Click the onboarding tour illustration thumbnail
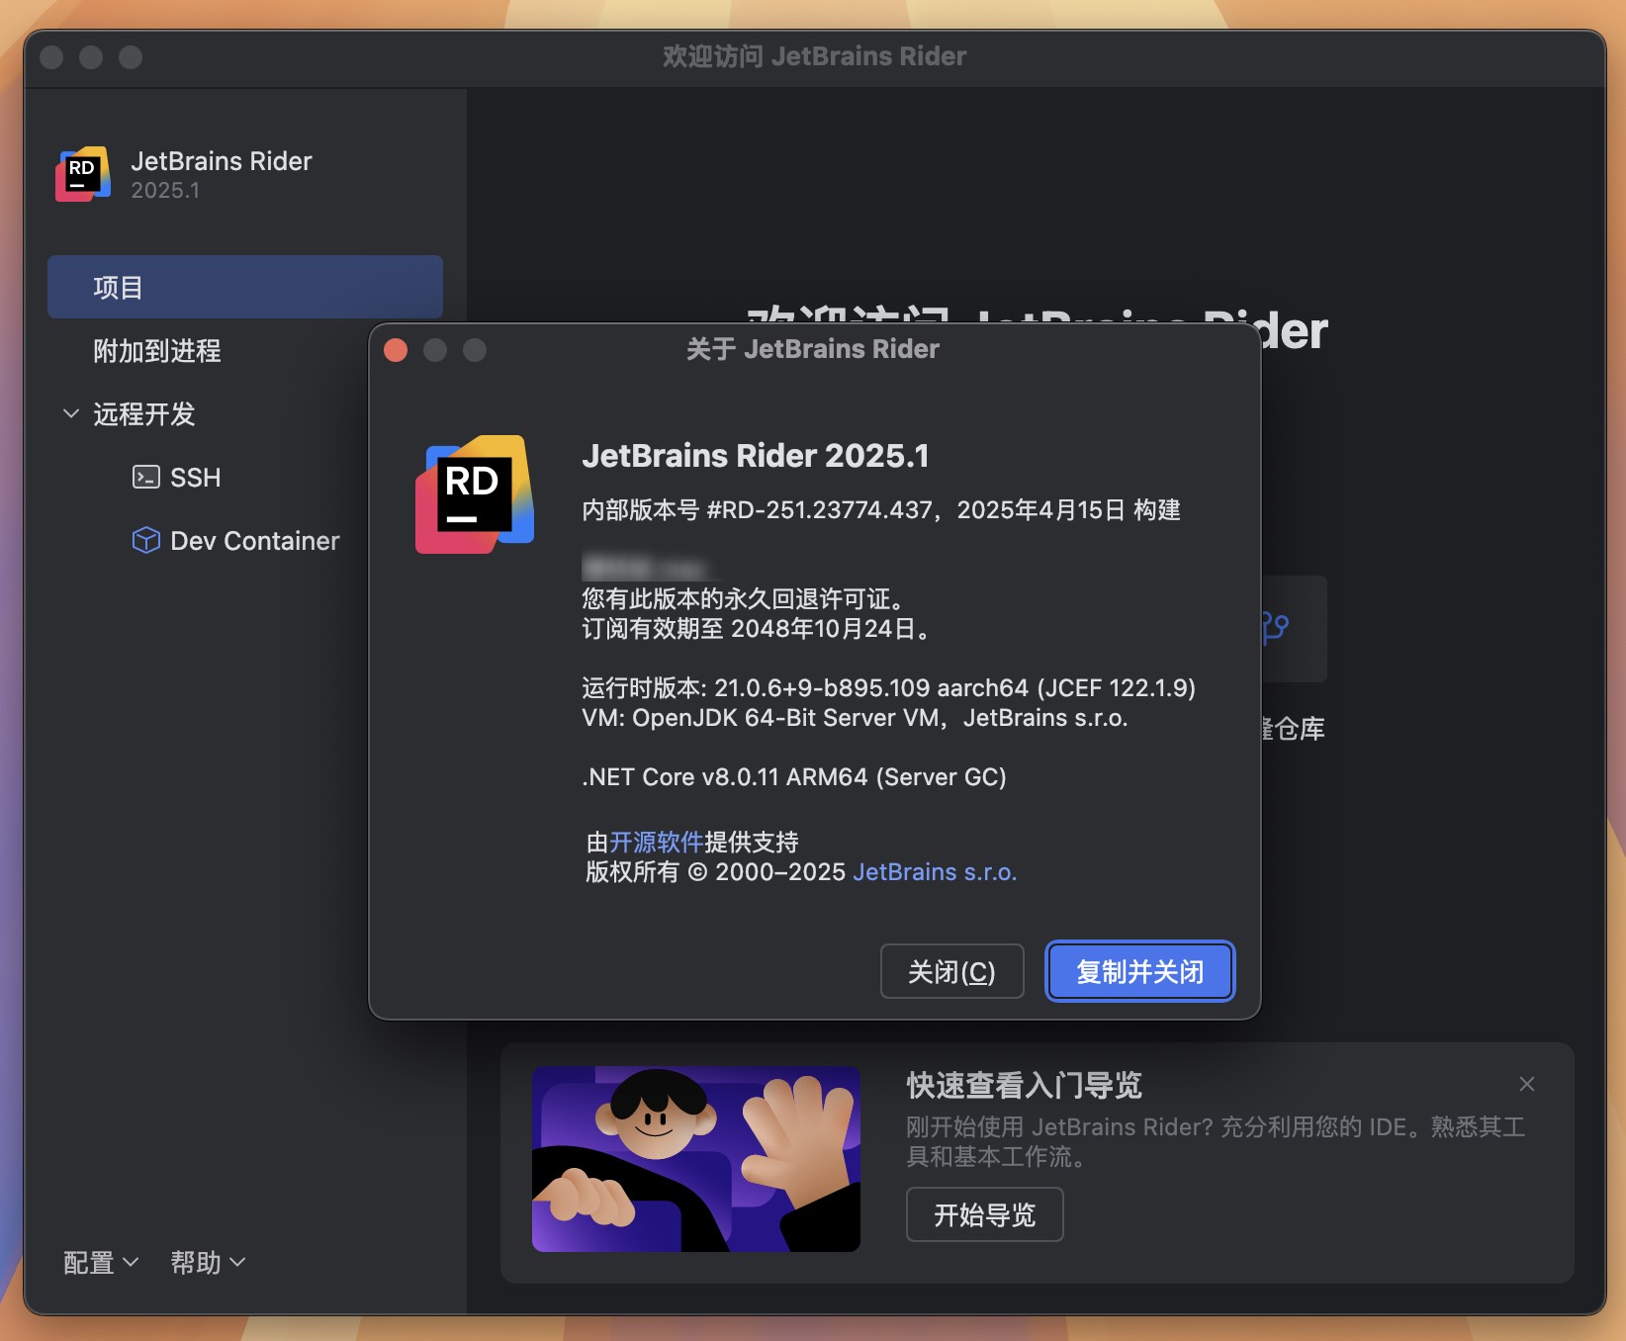 696,1159
